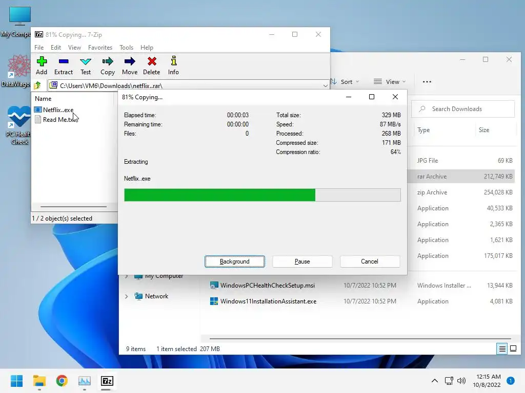Screen dimensions: 525x393
Task: Show hidden system tray icons
Action: pos(435,381)
